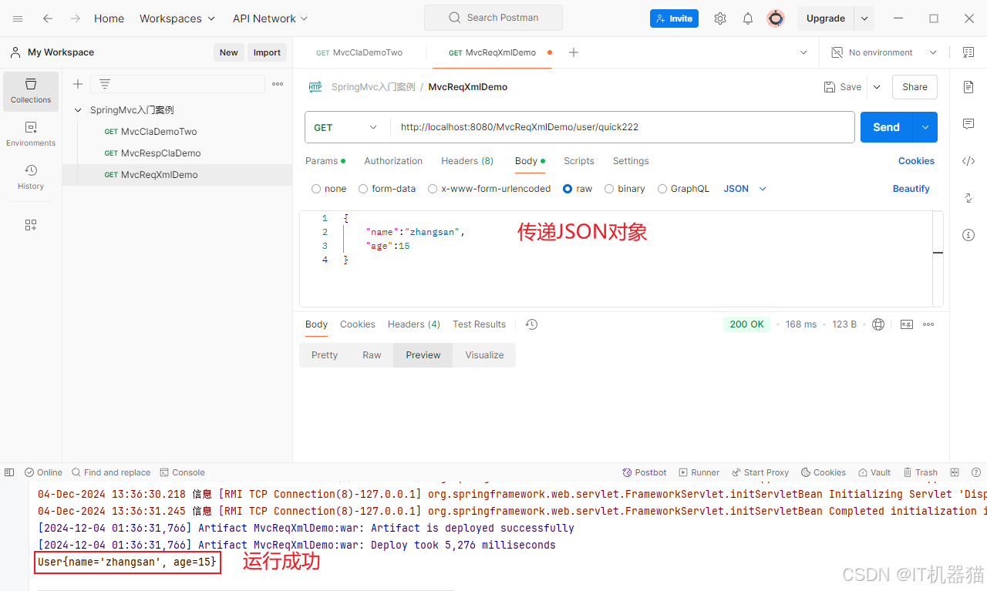The image size is (987, 591).
Task: Click the Share button
Action: [x=915, y=87]
